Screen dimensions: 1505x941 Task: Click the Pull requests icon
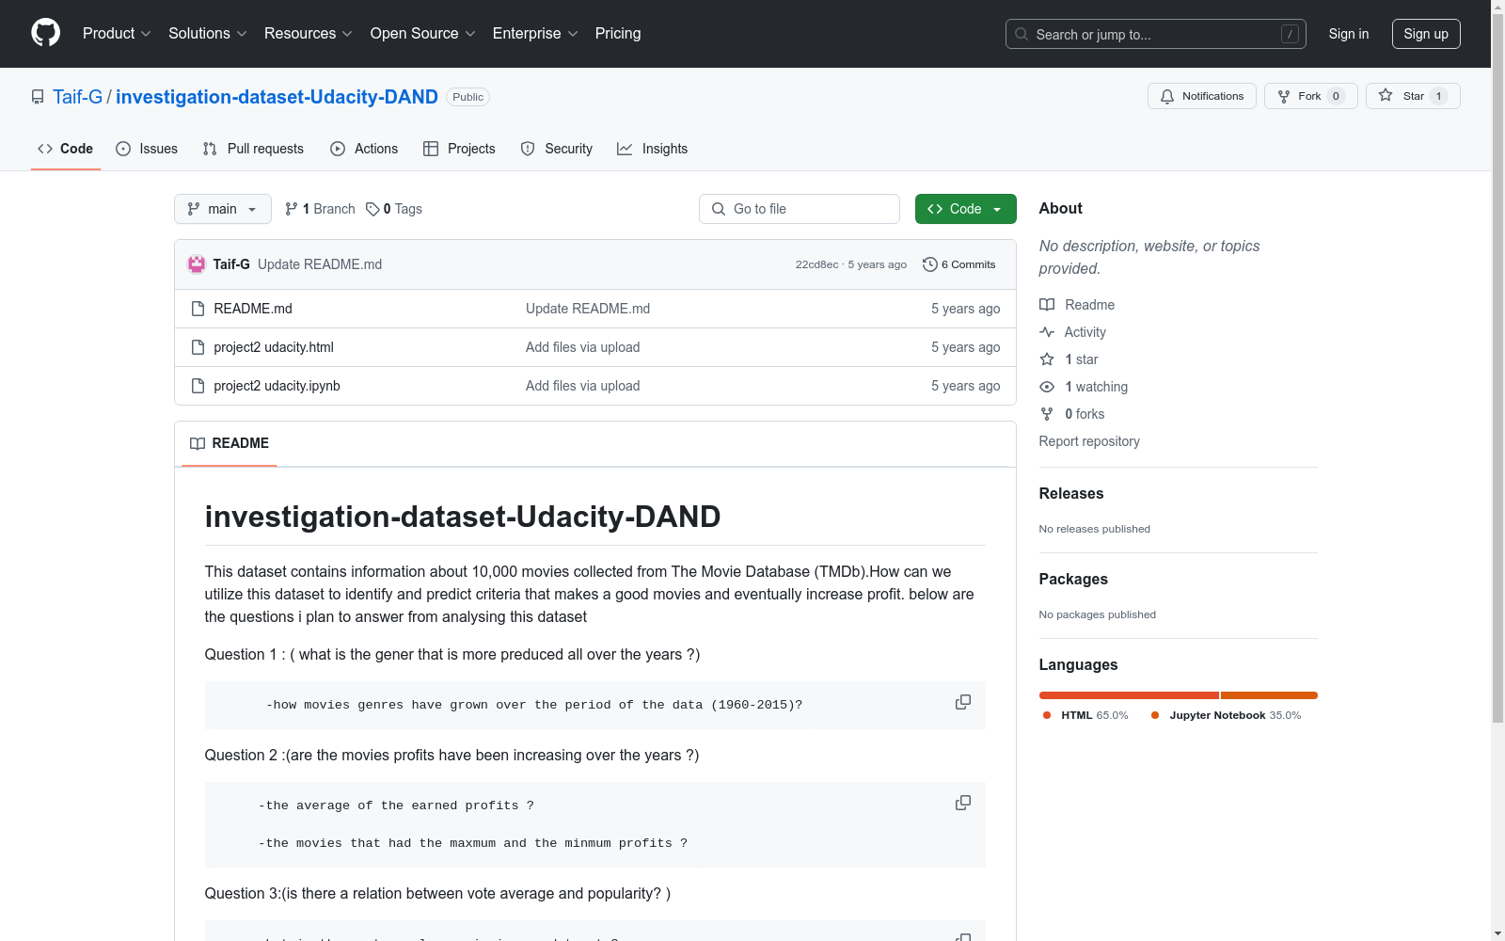pos(210,149)
